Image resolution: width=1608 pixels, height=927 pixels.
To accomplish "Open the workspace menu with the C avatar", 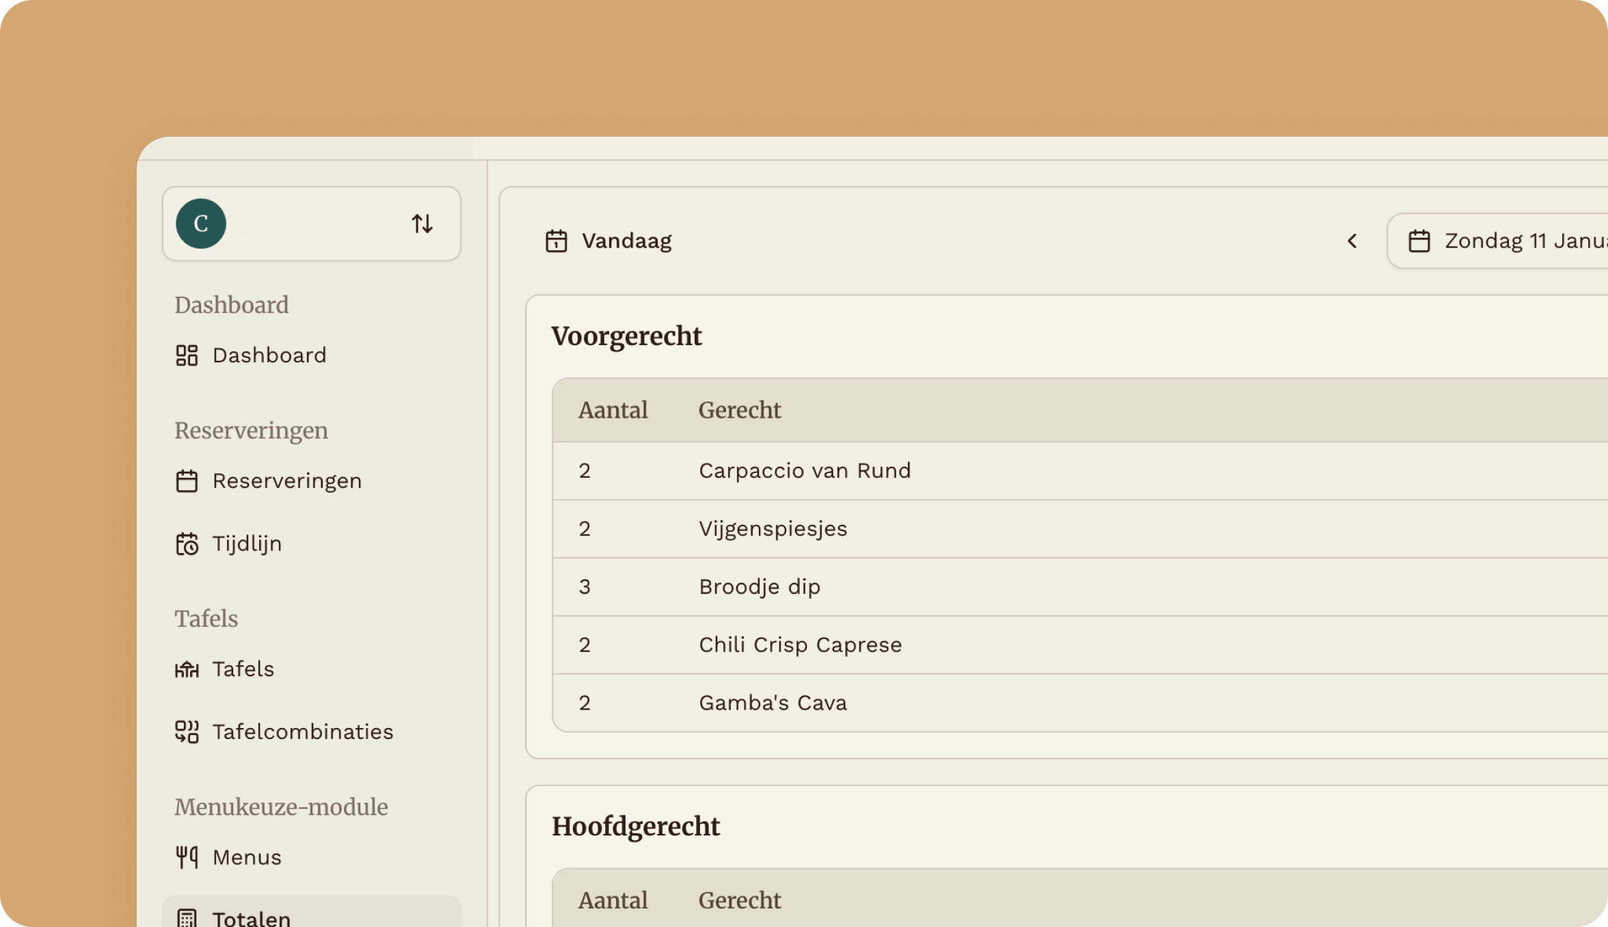I will click(200, 223).
